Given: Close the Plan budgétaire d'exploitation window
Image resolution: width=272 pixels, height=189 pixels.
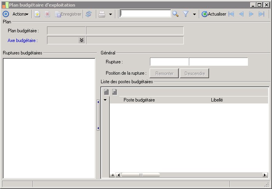Looking at the screenshot, I should tap(266, 5).
